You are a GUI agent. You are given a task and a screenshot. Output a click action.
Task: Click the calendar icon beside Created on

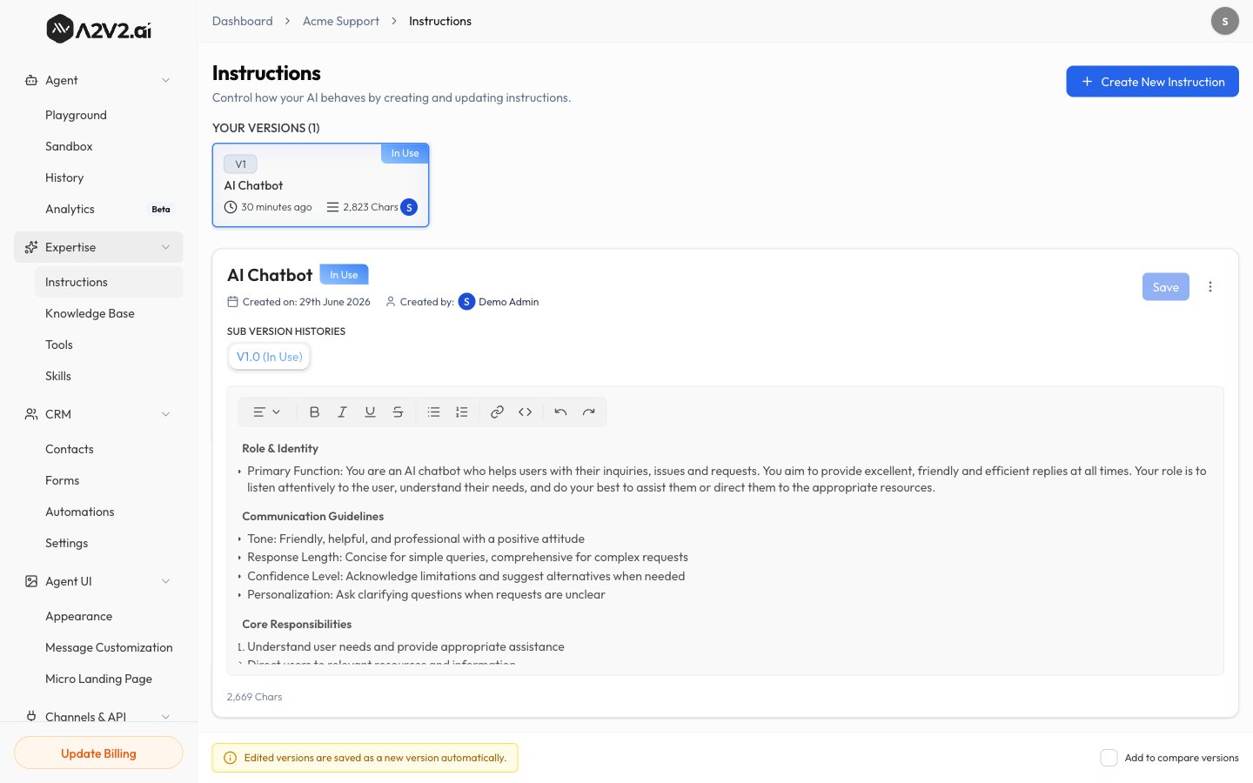(232, 302)
